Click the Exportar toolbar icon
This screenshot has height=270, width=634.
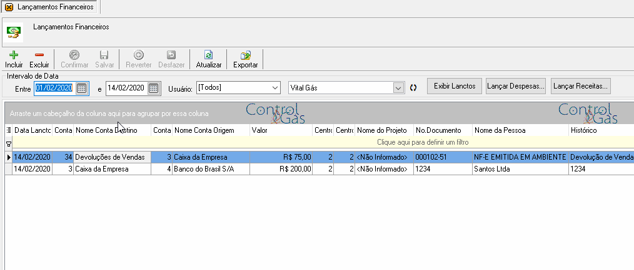pyautogui.click(x=246, y=55)
